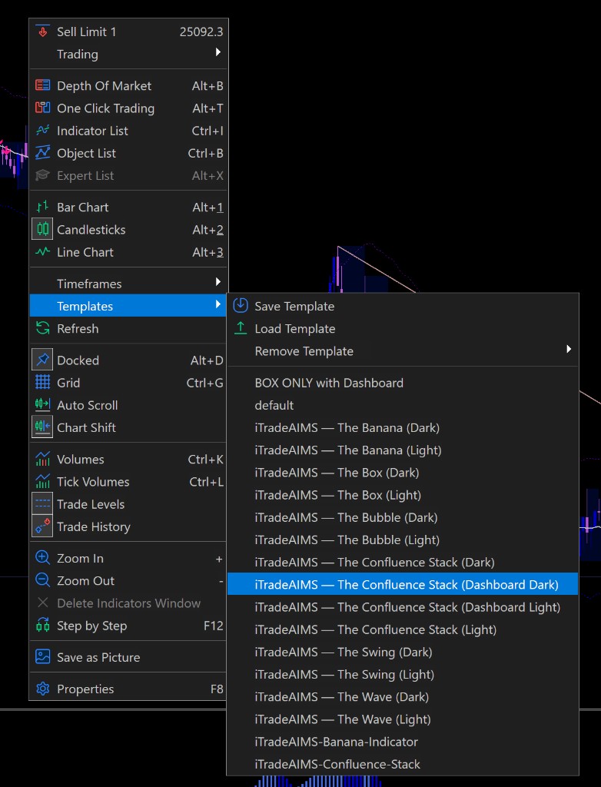
Task: Click Bar Chart label text
Action: [82, 208]
